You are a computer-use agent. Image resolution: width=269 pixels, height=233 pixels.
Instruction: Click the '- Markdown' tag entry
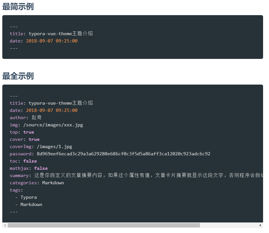pos(29,204)
